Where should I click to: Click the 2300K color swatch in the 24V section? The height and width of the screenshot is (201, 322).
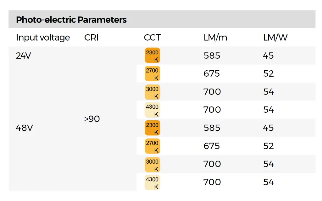(153, 56)
